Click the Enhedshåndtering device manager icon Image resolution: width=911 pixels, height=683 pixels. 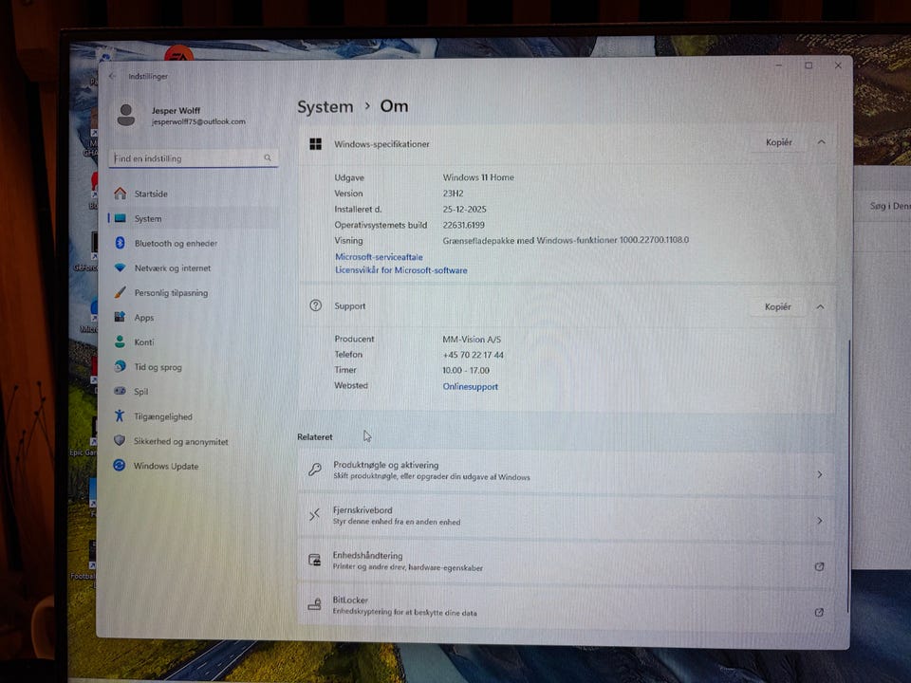click(314, 560)
